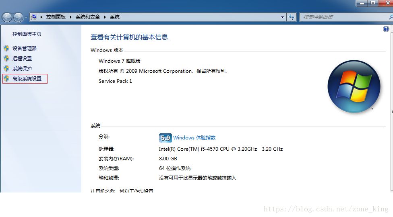This screenshot has width=393, height=217.
Task: Click the search magnifier icon
Action: coord(391,17)
